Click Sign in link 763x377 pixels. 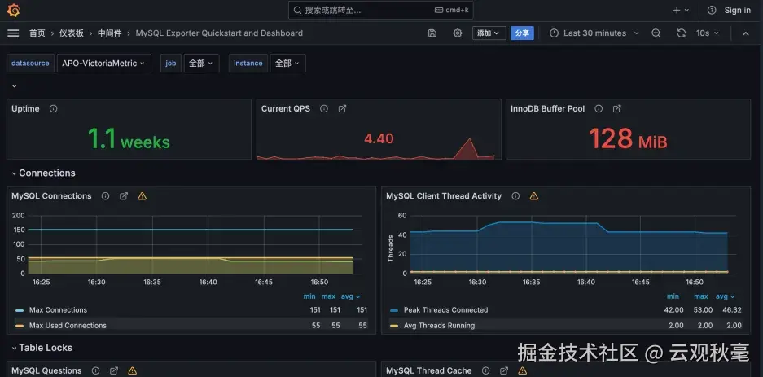(x=737, y=11)
